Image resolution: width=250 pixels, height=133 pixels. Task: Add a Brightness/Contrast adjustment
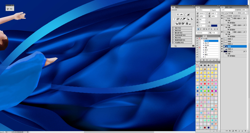(178, 14)
